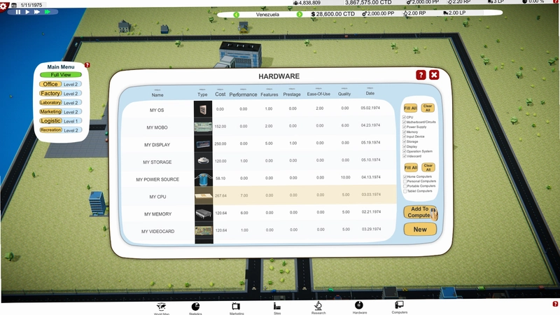Select Office in Main Menu

pos(50,84)
